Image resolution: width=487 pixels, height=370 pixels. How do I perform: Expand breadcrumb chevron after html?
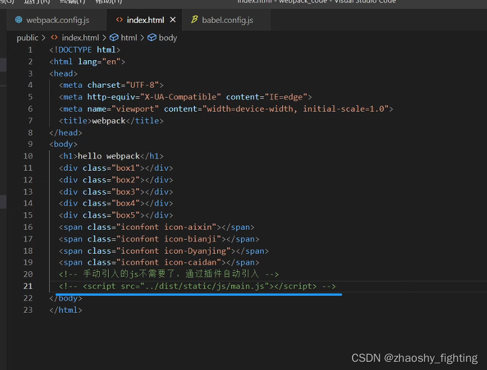(x=142, y=37)
